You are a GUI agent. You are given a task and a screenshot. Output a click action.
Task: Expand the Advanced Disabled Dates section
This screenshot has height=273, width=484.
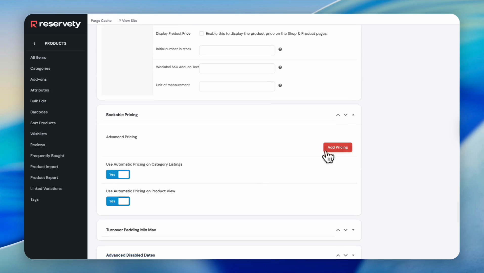point(353,255)
